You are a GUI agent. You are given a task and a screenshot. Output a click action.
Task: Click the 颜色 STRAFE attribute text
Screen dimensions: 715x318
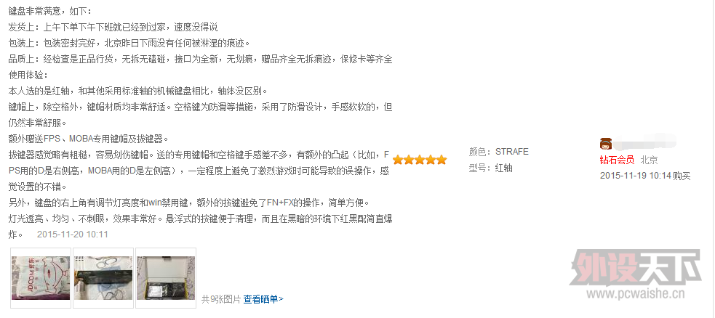(x=498, y=152)
